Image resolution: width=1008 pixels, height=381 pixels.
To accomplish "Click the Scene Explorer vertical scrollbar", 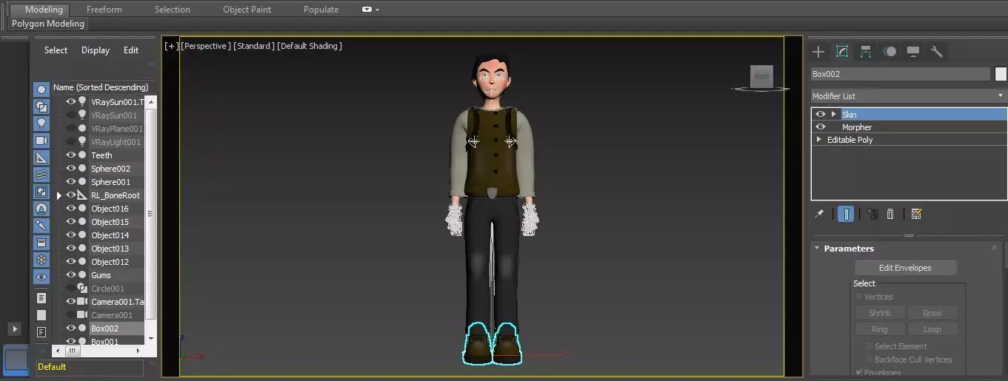I will [x=151, y=220].
